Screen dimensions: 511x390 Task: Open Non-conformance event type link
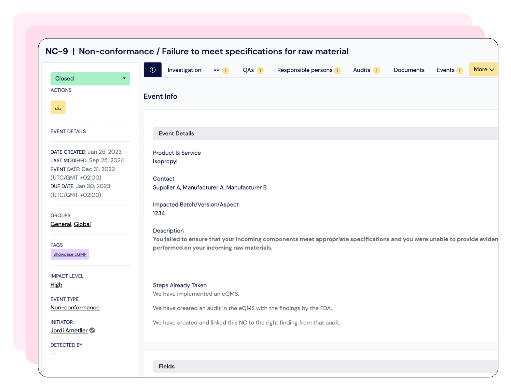75,308
